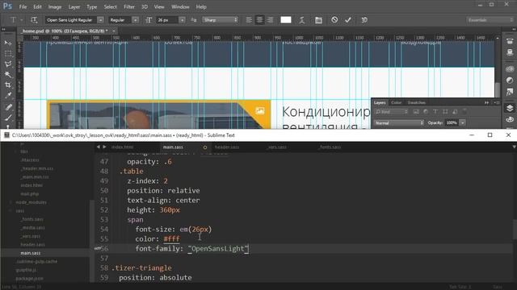Screen dimensions: 517x290
Task: Open main.sass in Sublime sidebar
Action: [31, 253]
